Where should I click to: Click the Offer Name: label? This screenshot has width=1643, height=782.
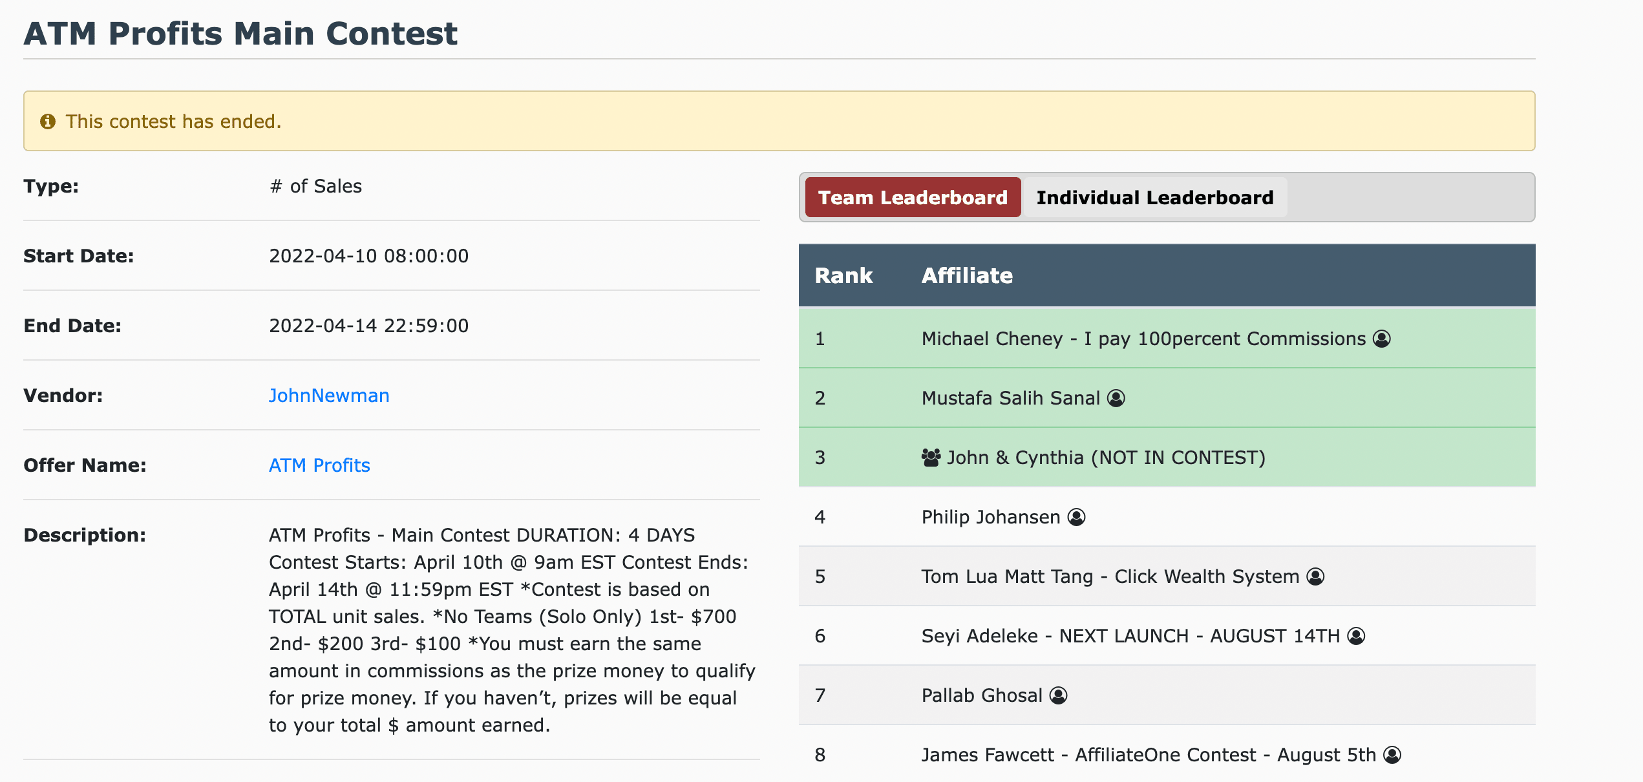(x=85, y=465)
